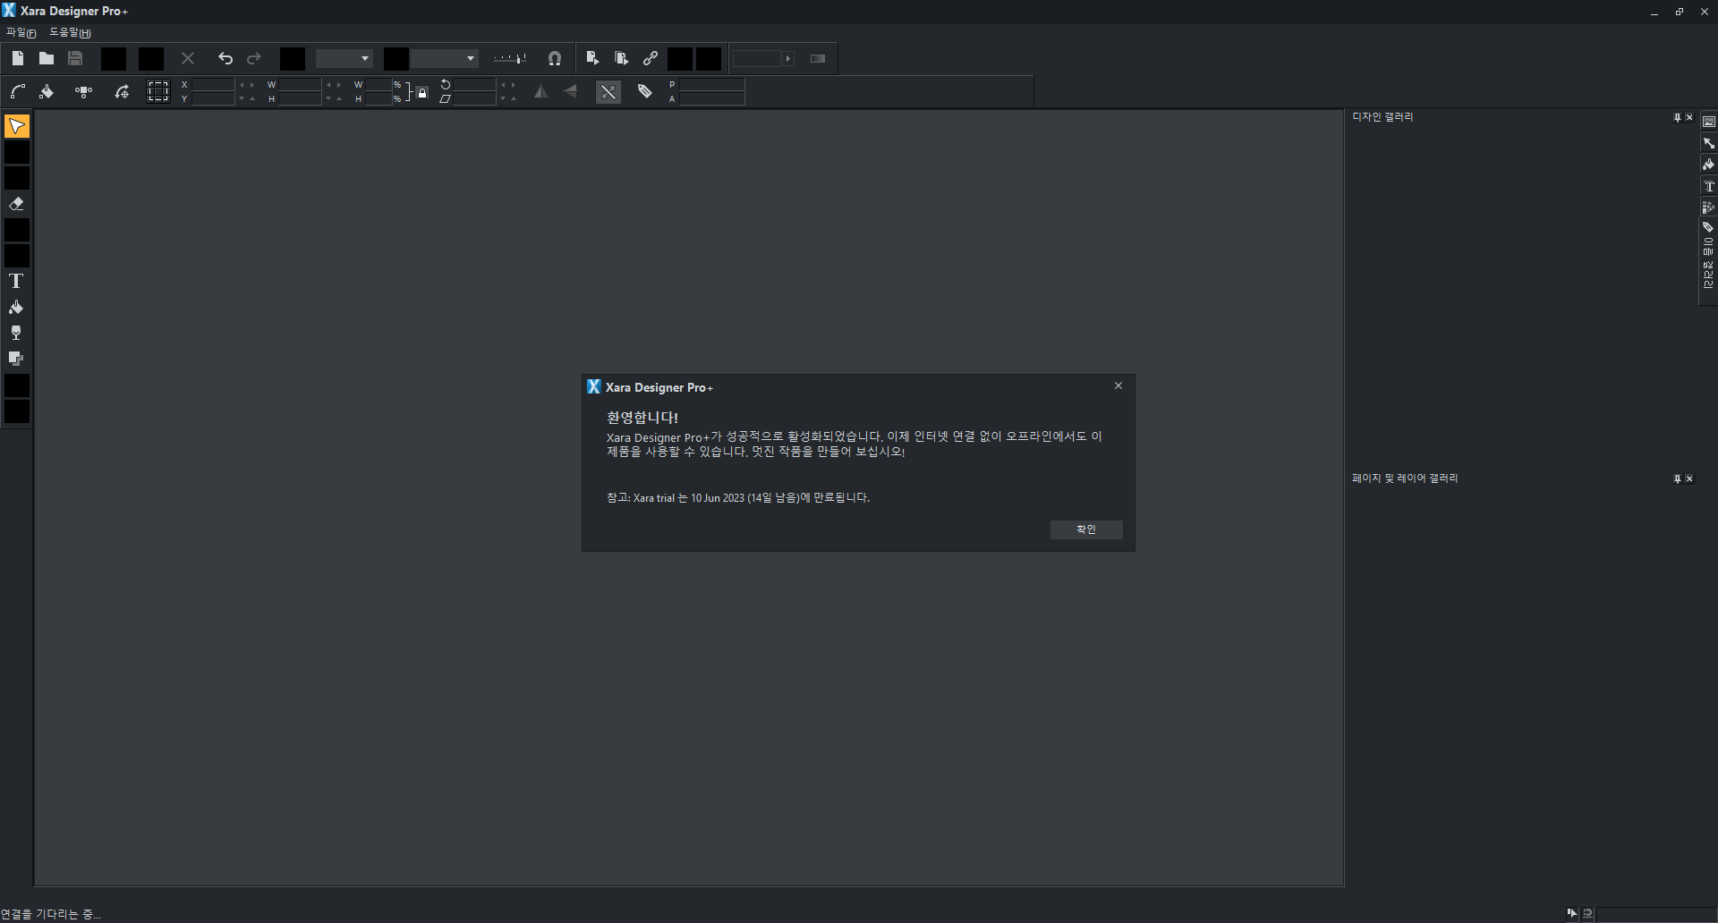Screen dimensions: 1718x923
Task: Click the X position input field
Action: coord(213,85)
